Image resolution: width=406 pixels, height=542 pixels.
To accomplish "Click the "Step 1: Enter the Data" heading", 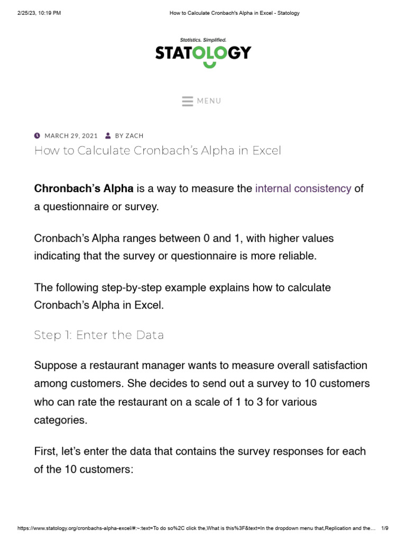I will click(99, 335).
